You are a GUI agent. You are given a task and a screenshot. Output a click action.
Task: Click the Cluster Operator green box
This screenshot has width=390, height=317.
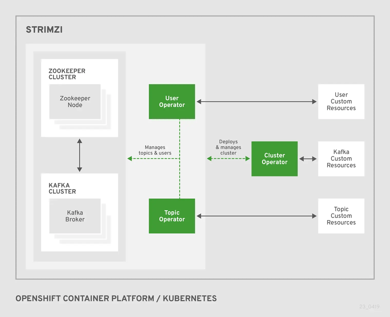click(275, 159)
